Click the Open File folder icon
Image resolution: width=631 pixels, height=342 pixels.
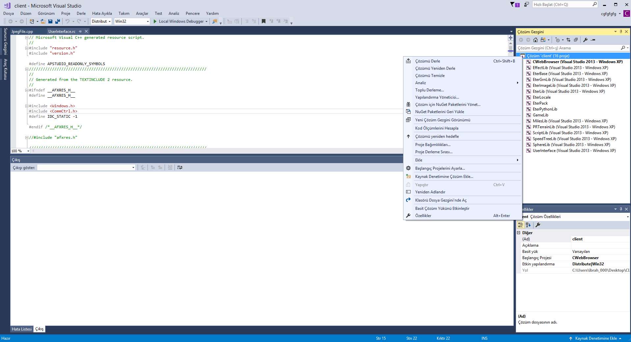43,21
